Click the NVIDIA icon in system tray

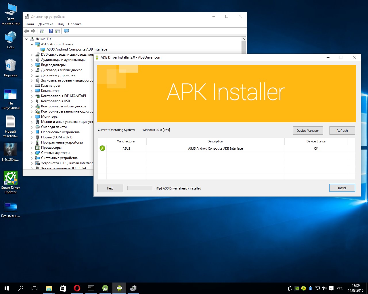click(x=297, y=288)
